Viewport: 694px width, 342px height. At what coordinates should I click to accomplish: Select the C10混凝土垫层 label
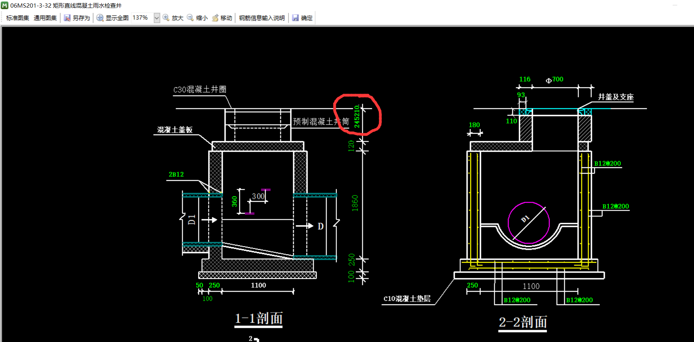(x=407, y=299)
